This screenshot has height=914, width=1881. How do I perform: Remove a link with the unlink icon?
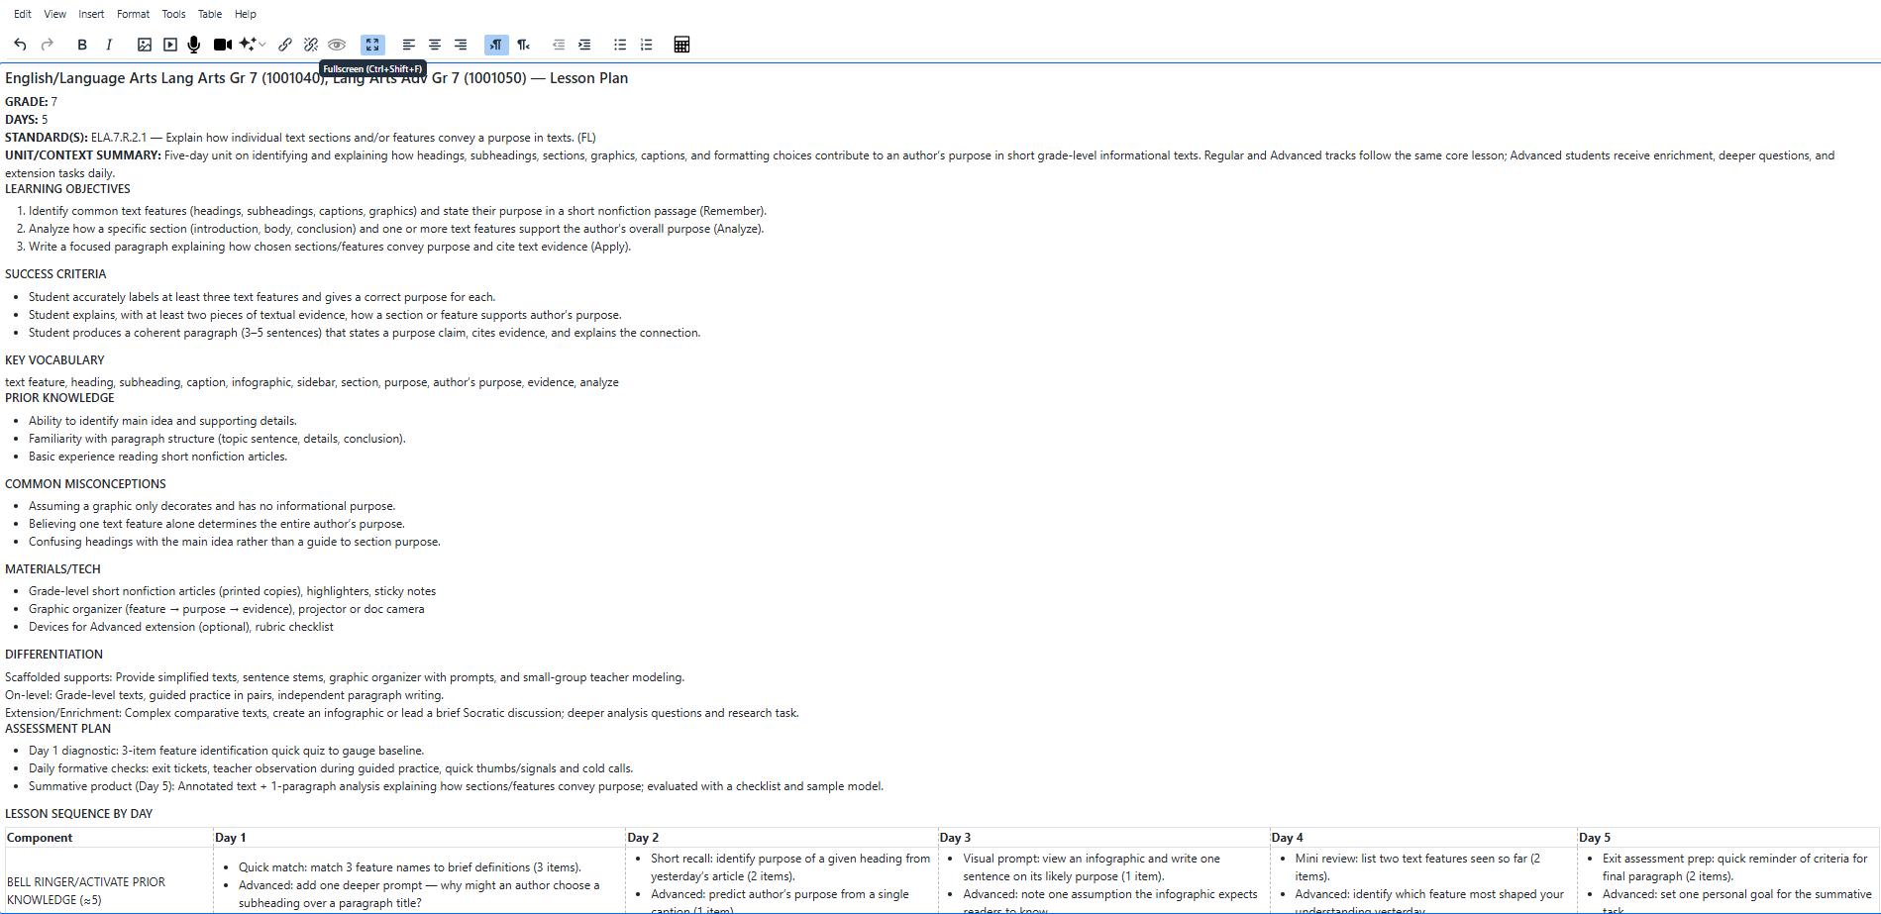(310, 45)
